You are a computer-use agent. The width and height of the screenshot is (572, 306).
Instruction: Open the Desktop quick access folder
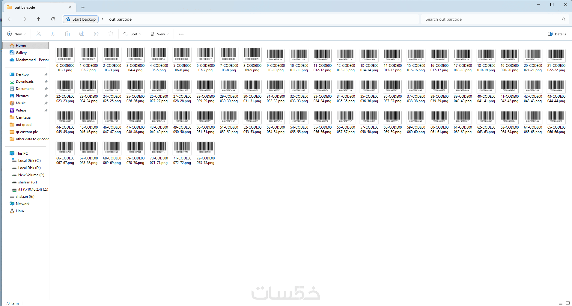click(22, 74)
